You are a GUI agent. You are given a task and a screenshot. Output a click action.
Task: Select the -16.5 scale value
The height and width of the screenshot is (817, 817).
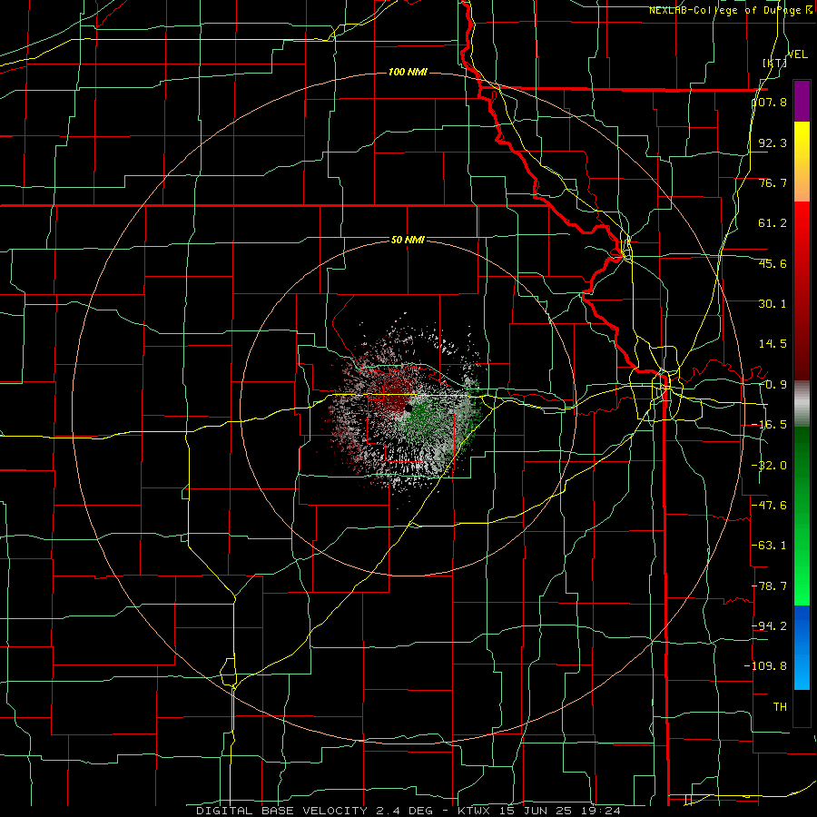click(770, 425)
